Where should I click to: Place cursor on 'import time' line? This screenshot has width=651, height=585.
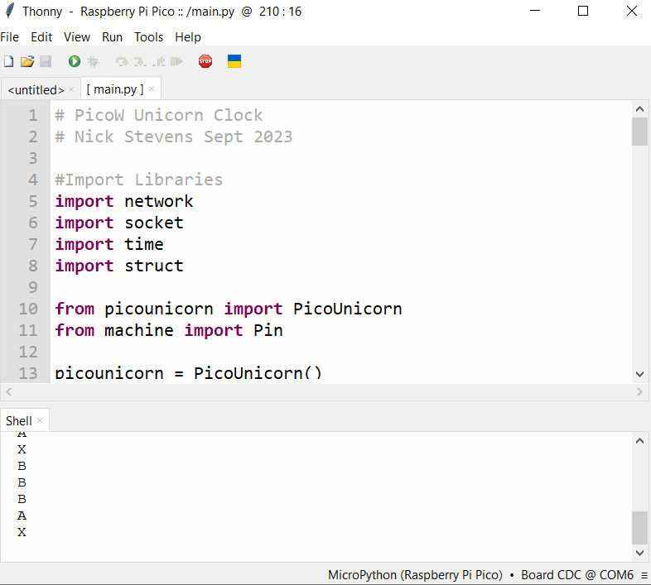(109, 244)
